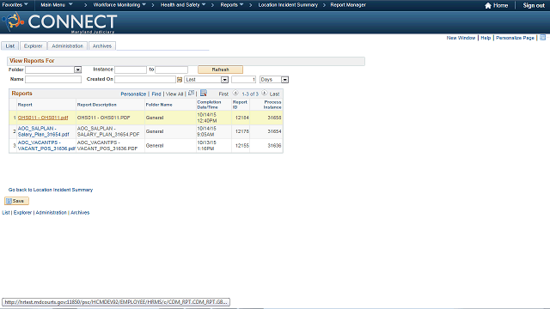The height and width of the screenshot is (309, 550).
Task: Click the CONNECT Maryland Judiciary logo
Action: 59,22
